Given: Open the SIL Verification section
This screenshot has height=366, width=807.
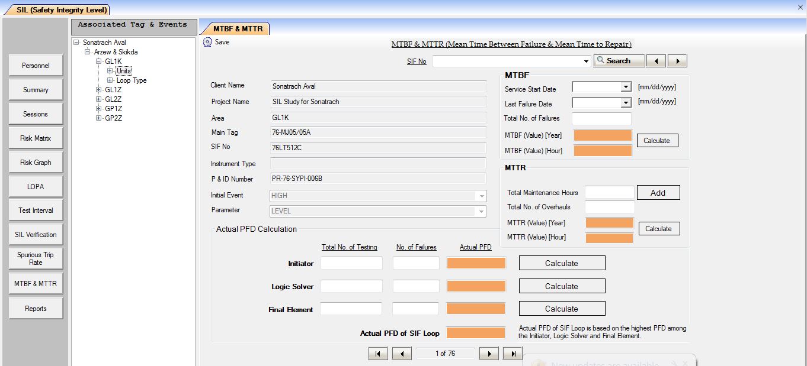Looking at the screenshot, I should point(36,235).
